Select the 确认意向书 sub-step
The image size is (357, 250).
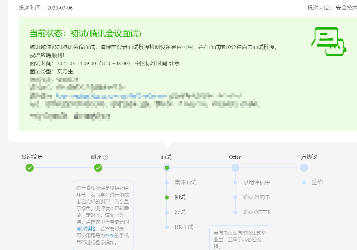pyautogui.click(x=257, y=197)
